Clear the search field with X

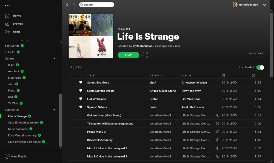tap(112, 5)
